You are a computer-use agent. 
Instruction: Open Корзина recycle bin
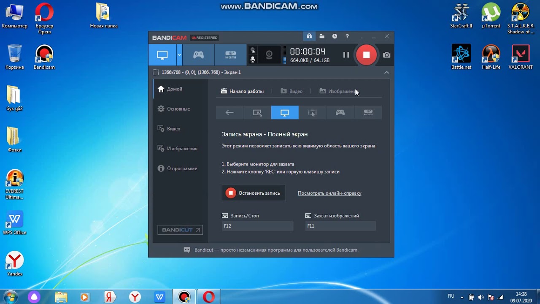coord(15,57)
